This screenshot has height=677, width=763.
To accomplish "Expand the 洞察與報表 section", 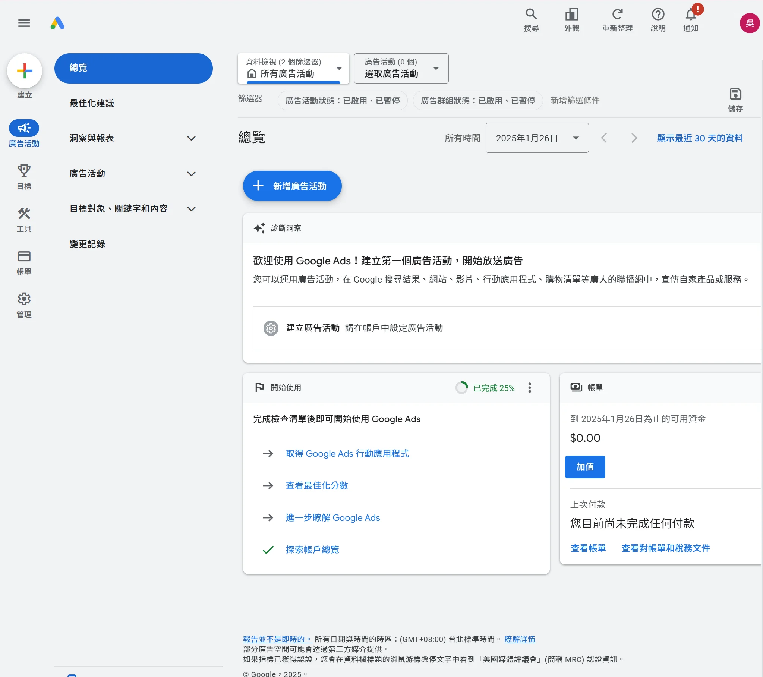I will click(191, 139).
